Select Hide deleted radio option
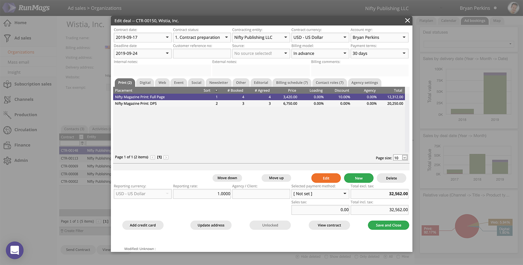This screenshot has width=523, height=265. (x=297, y=257)
